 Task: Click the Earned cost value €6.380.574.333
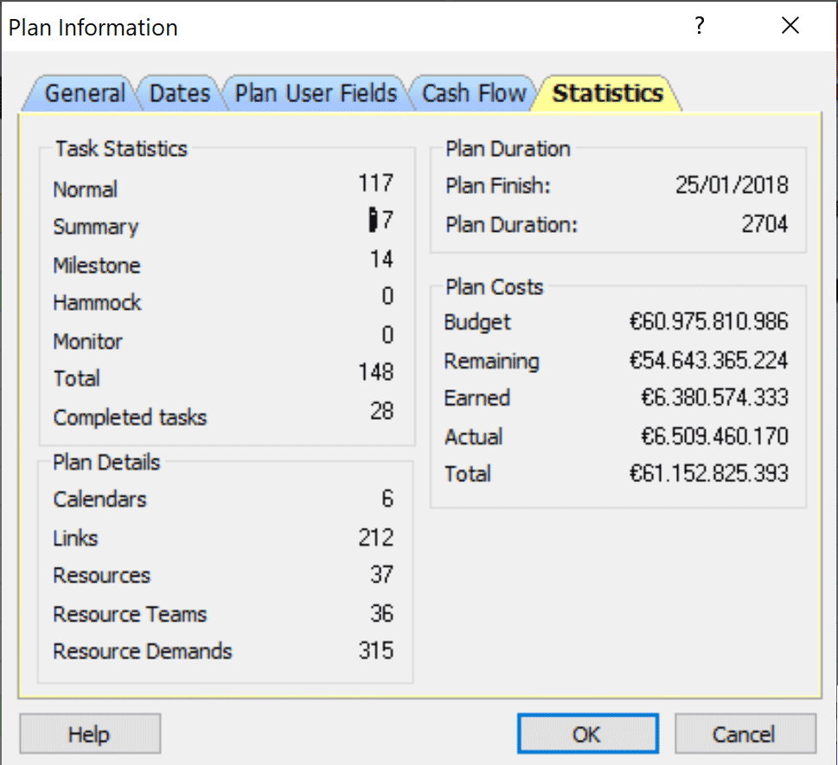pyautogui.click(x=714, y=398)
